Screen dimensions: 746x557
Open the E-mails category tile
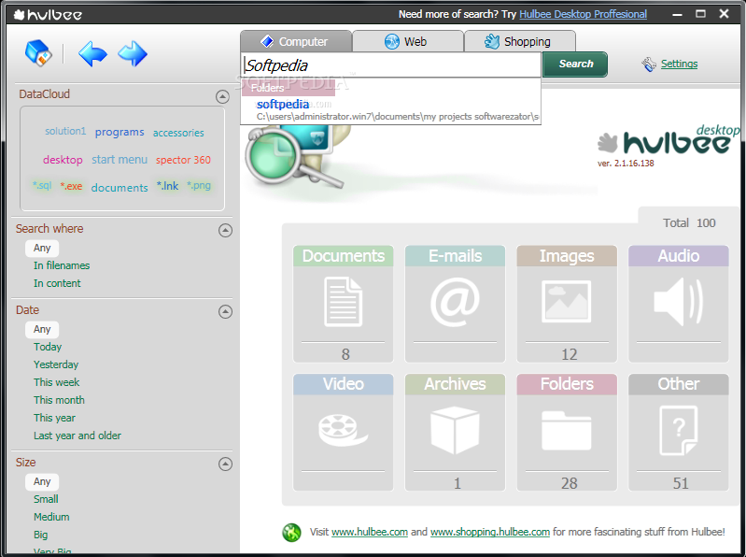(455, 304)
